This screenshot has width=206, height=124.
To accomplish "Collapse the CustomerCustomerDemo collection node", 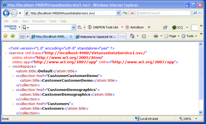I will (13, 76).
